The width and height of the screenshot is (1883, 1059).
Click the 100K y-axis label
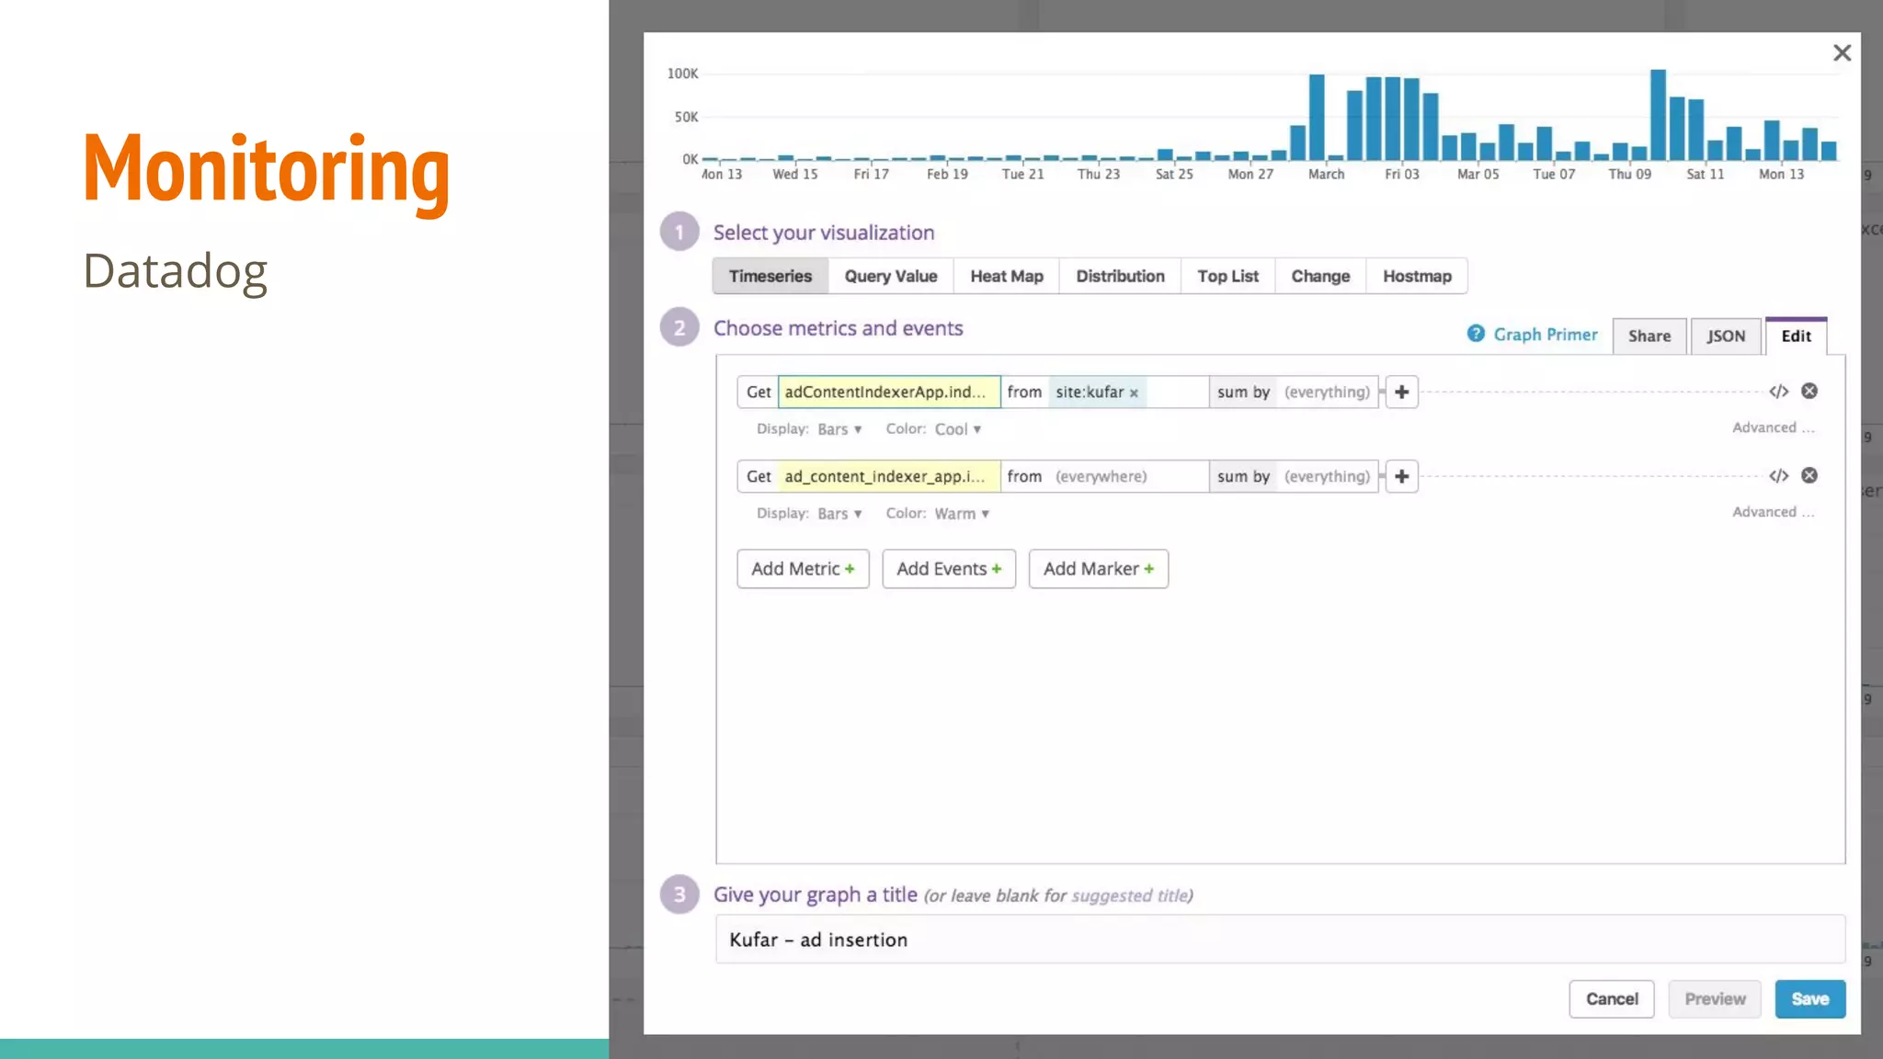pyautogui.click(x=682, y=74)
